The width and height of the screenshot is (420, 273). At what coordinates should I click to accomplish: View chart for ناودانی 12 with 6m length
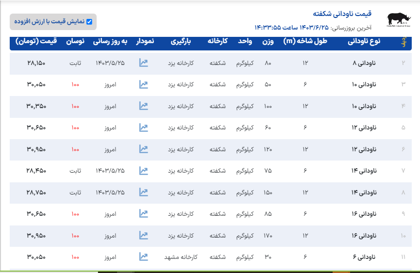tap(143, 128)
